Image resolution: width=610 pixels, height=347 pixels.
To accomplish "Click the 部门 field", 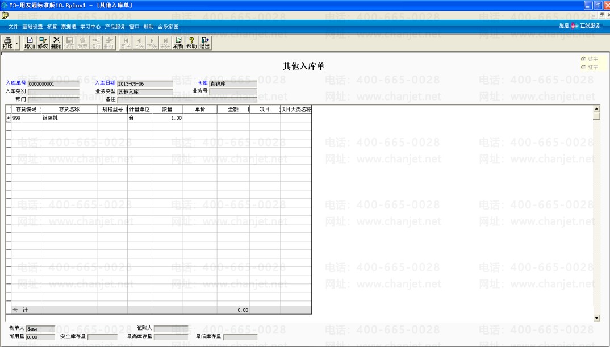I will click(x=53, y=99).
